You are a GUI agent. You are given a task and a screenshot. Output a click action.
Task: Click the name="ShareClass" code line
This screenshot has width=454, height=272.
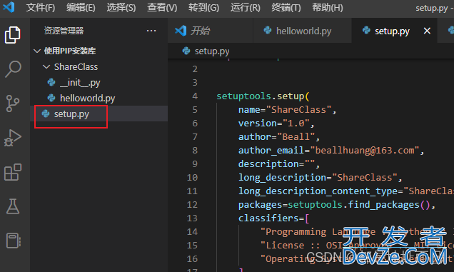click(287, 110)
